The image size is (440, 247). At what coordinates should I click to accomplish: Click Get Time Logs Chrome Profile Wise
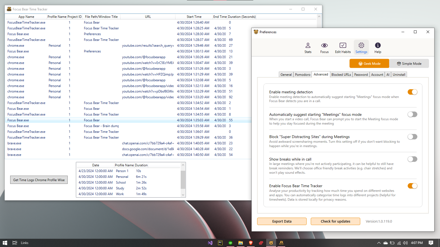tap(39, 180)
